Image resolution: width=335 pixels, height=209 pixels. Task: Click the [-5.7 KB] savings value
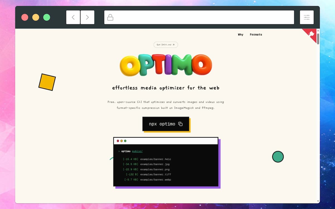(131, 180)
